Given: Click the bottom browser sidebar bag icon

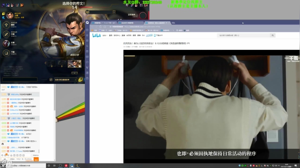Looking at the screenshot, I should point(87,78).
